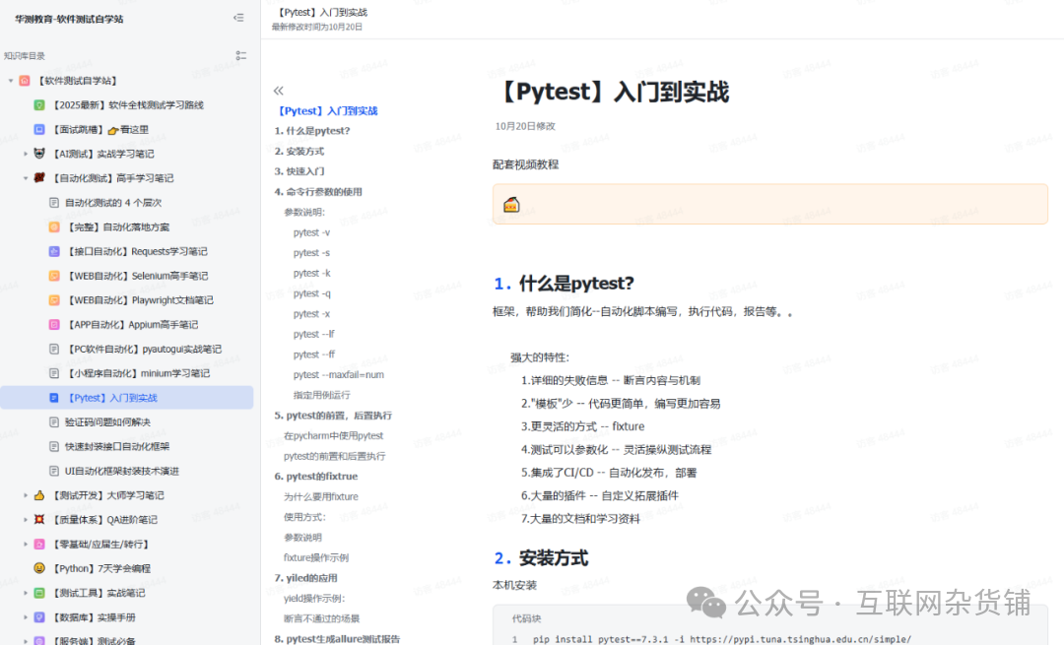The width and height of the screenshot is (1064, 645).
Task: Click the red home icon of 【软件测试自学站】
Action: coord(26,80)
